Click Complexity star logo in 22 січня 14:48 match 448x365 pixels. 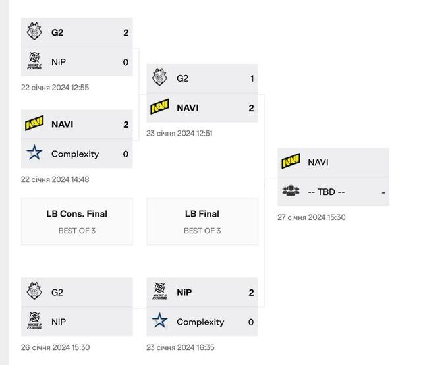click(x=34, y=154)
